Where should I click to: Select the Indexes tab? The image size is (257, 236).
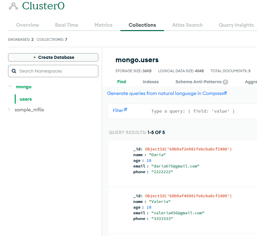click(151, 82)
